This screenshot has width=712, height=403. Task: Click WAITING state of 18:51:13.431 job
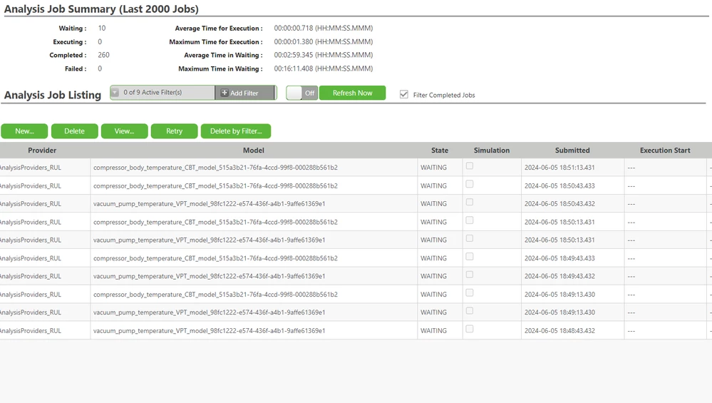[433, 168]
